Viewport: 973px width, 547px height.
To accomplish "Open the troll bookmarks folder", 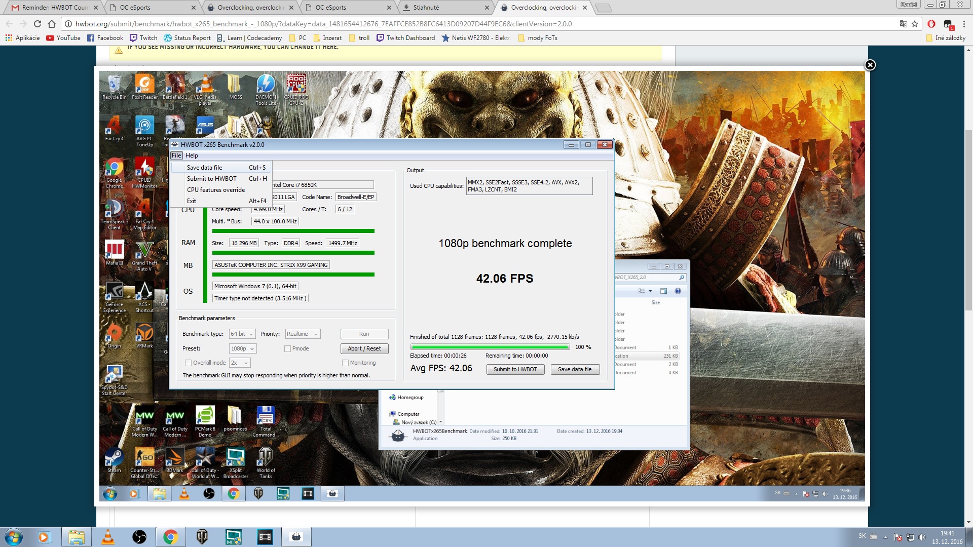I will (x=359, y=38).
